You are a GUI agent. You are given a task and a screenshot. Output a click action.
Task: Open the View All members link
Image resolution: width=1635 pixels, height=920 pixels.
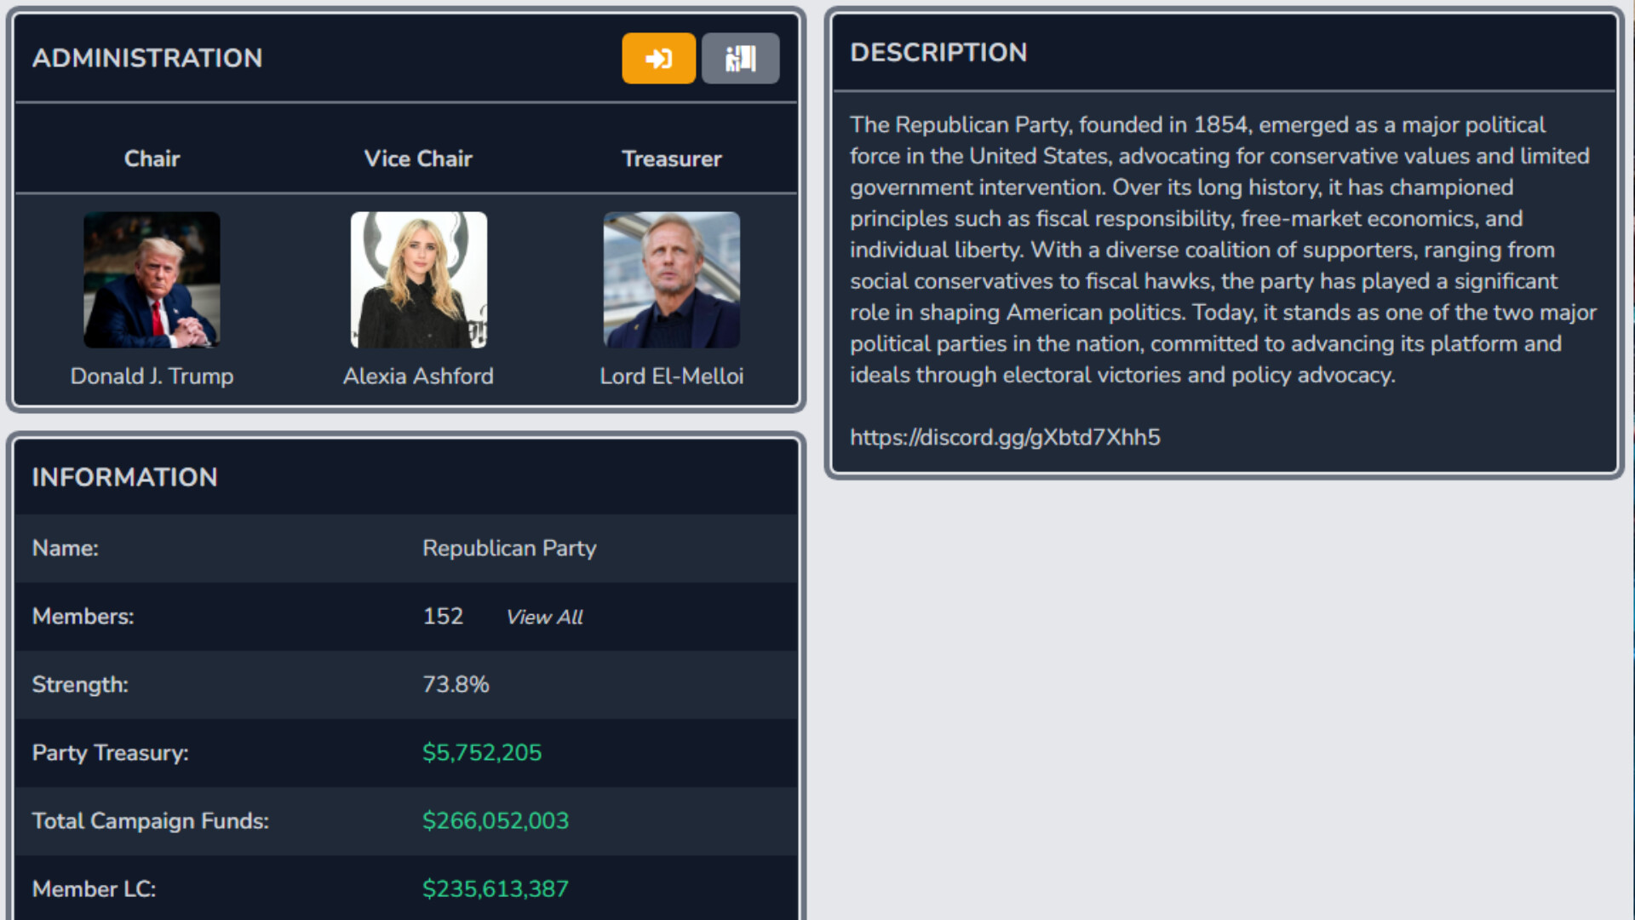(544, 617)
